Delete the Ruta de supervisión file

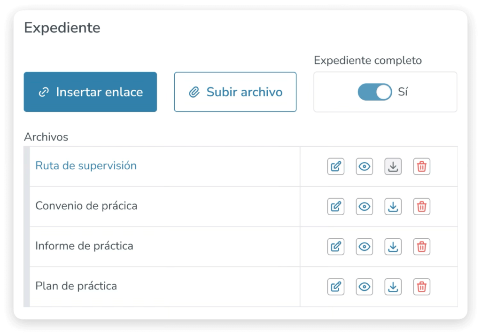pyautogui.click(x=422, y=166)
